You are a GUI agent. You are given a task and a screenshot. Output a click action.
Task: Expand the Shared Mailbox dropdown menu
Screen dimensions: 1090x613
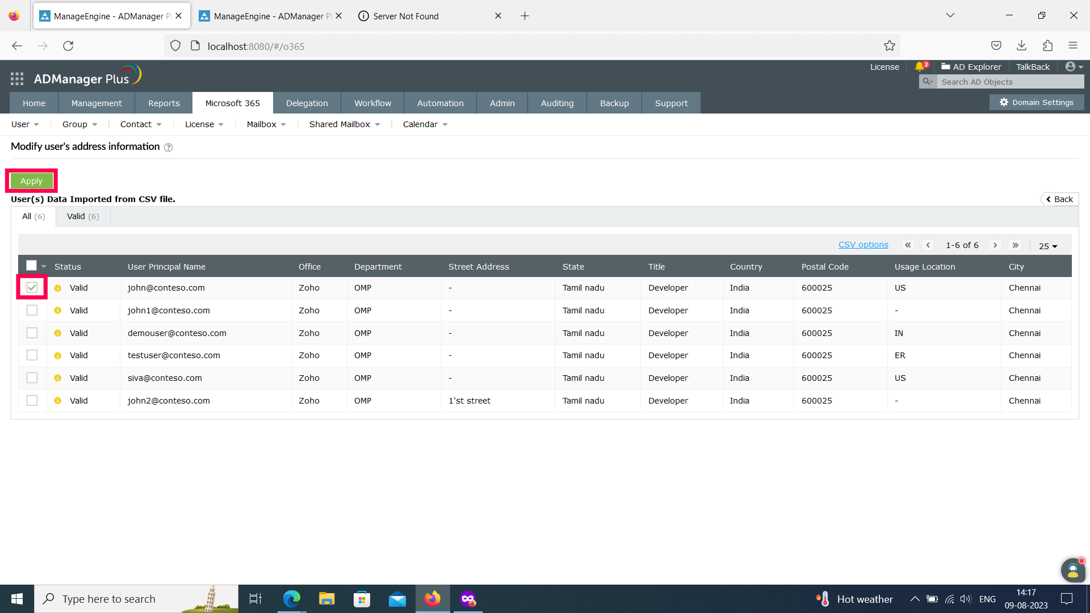pos(344,124)
